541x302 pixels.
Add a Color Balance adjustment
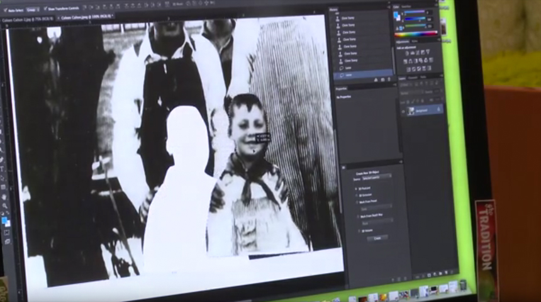(x=411, y=61)
